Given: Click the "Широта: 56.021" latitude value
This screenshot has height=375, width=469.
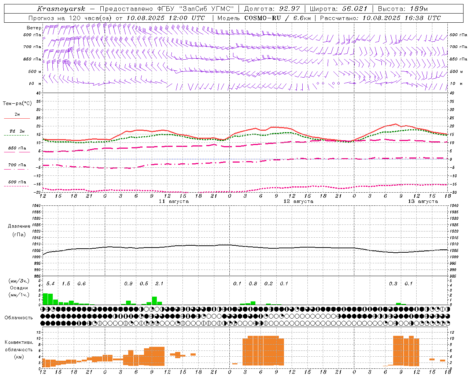Looking at the screenshot, I should point(339,9).
